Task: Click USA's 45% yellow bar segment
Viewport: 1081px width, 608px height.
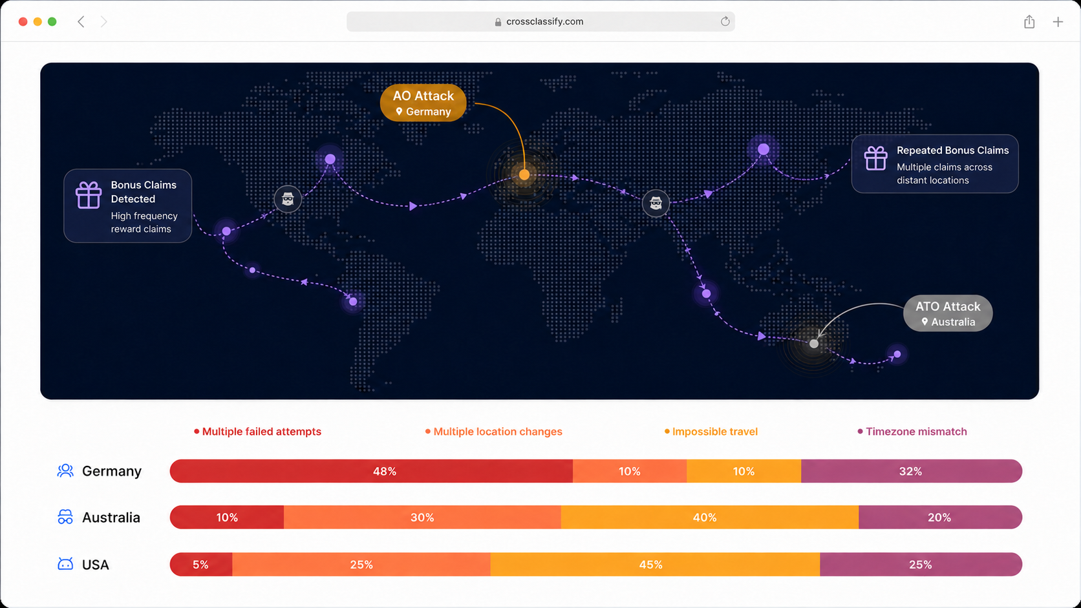Action: pos(655,564)
